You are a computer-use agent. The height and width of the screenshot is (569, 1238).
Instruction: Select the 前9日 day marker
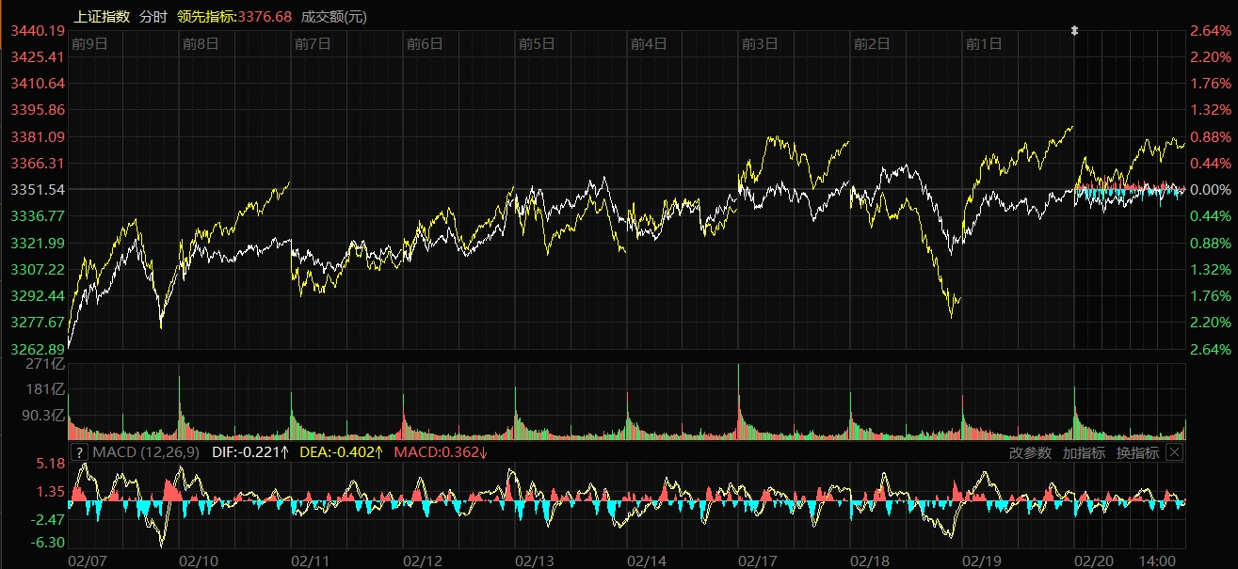coord(89,43)
